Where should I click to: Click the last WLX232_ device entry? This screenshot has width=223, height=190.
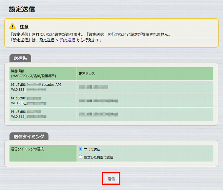(x=29, y=116)
